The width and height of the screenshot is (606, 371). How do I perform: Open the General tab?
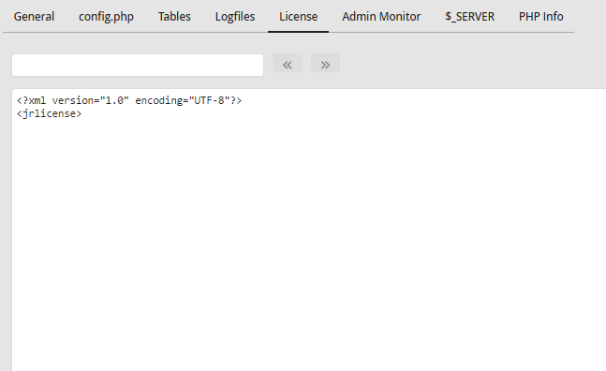[x=34, y=17]
